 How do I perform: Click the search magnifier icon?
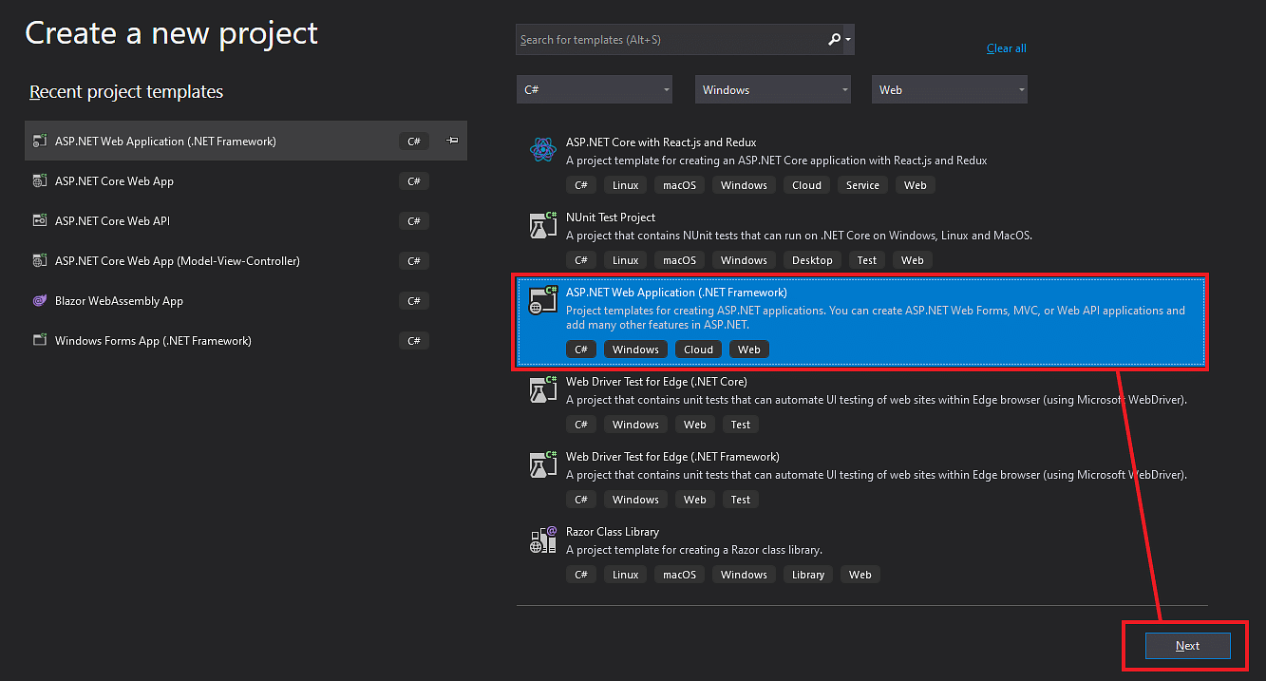834,40
